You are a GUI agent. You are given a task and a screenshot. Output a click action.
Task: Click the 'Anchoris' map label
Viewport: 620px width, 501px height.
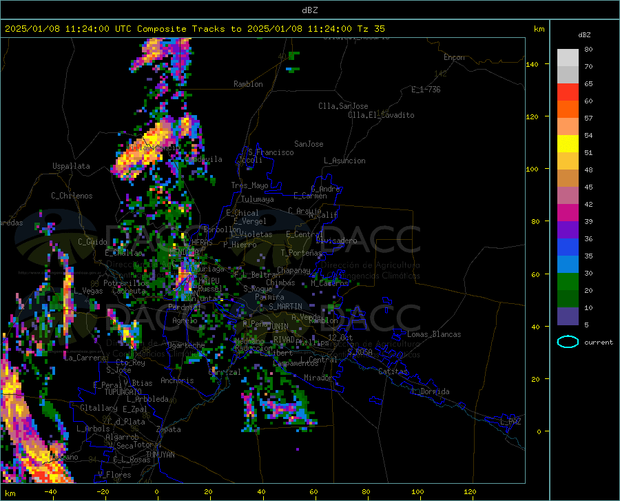click(177, 380)
